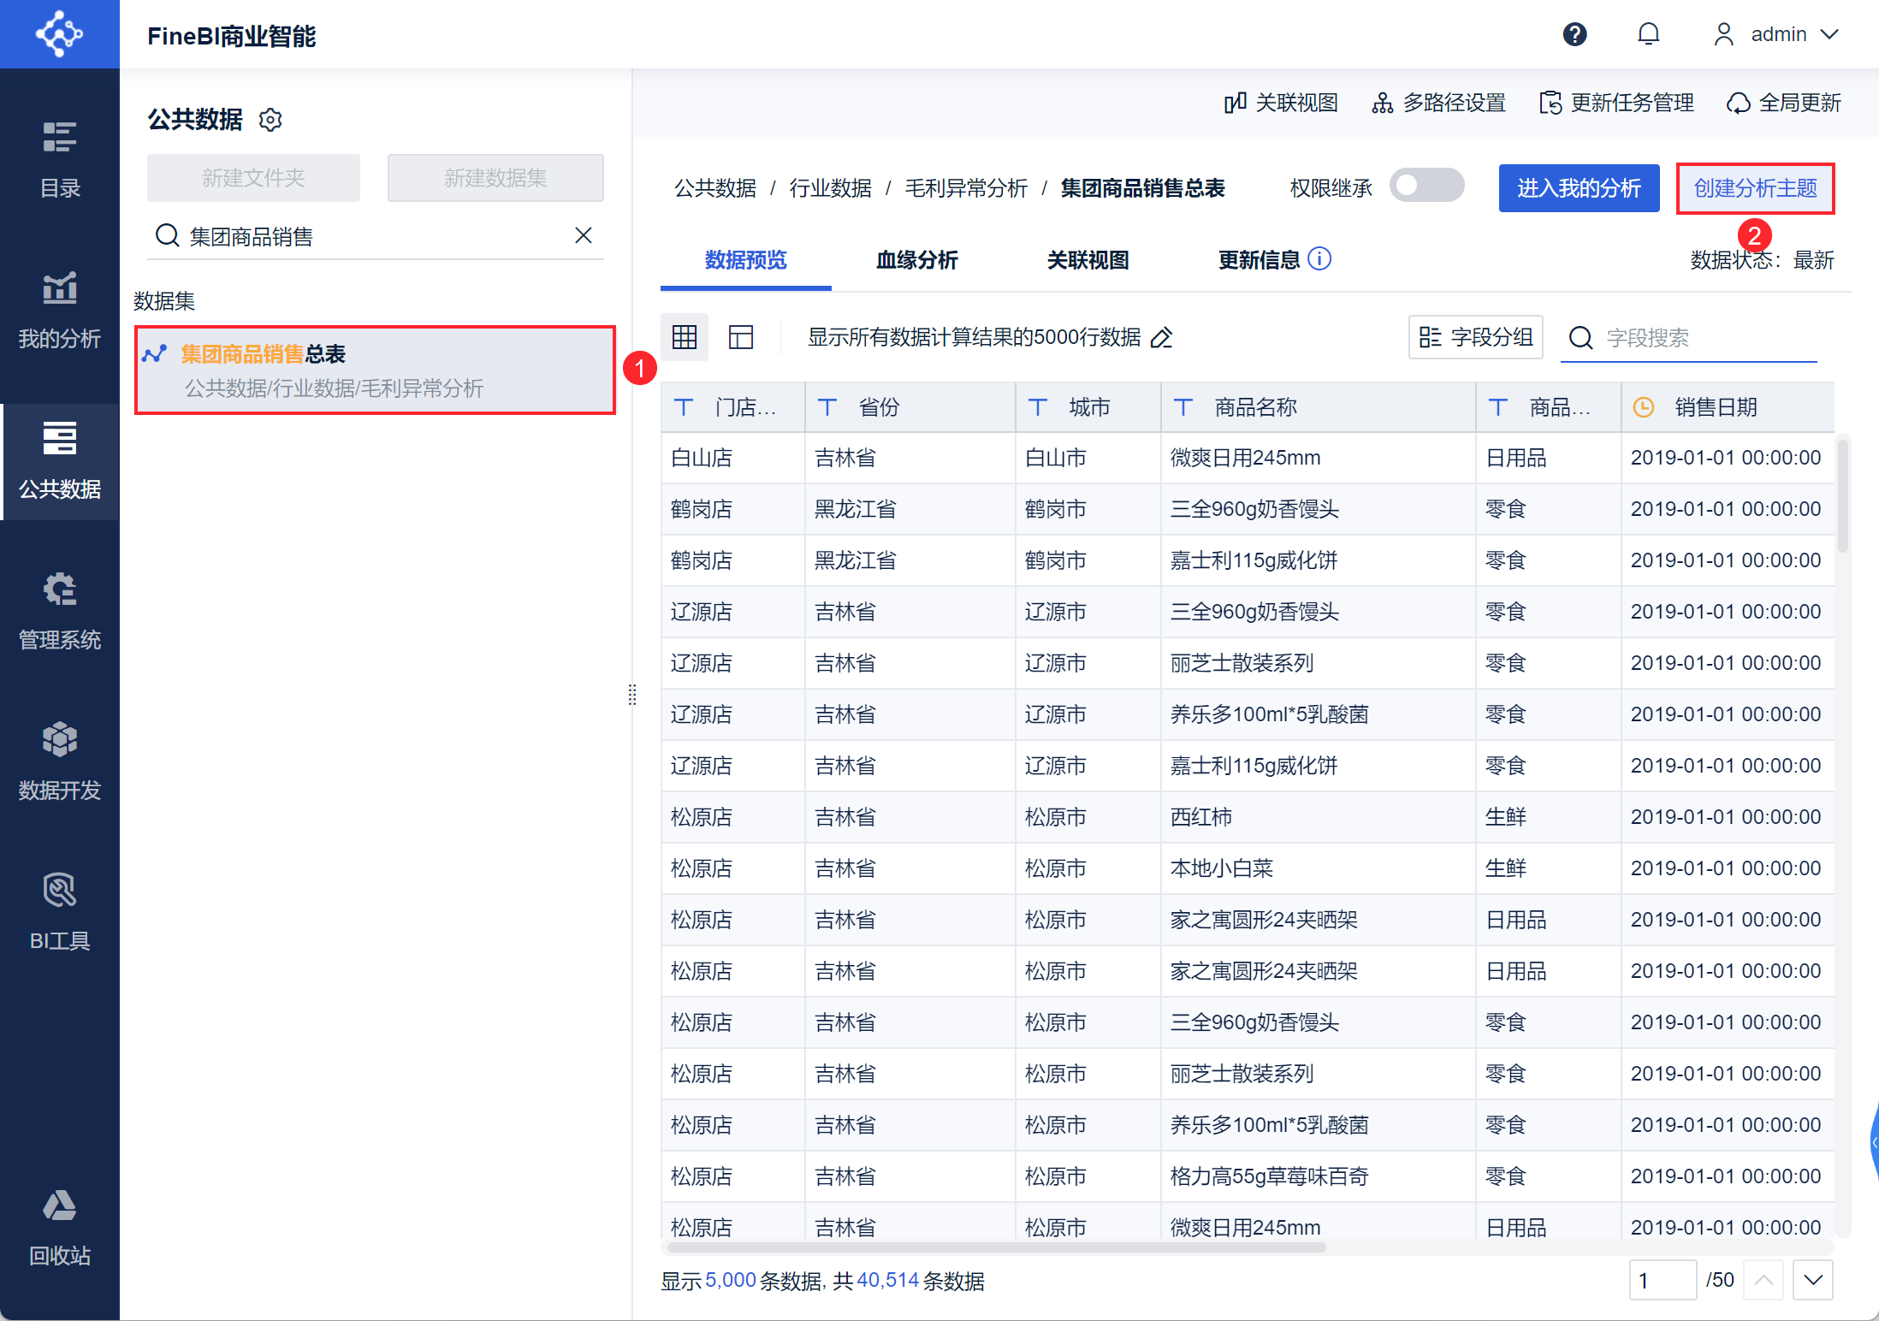Expand the admin user dropdown
The width and height of the screenshot is (1879, 1321).
(x=1776, y=34)
